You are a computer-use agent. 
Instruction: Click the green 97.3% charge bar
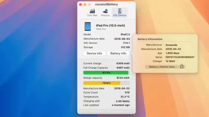(x=106, y=73)
